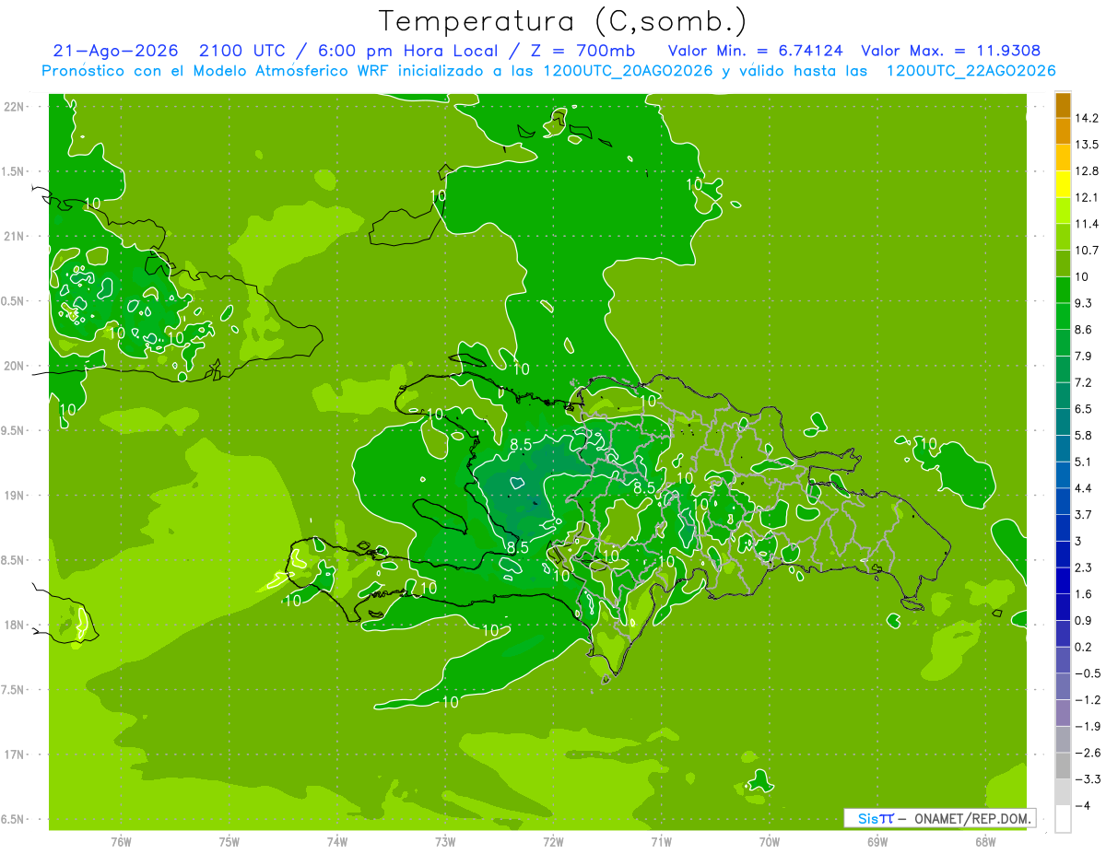The width and height of the screenshot is (1106, 854).
Task: Click the '74W' longitude label
Action: click(x=337, y=841)
